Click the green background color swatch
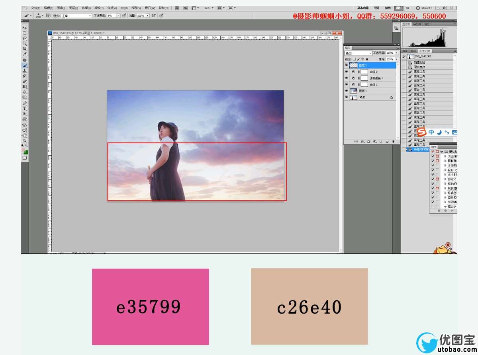 click(26, 152)
